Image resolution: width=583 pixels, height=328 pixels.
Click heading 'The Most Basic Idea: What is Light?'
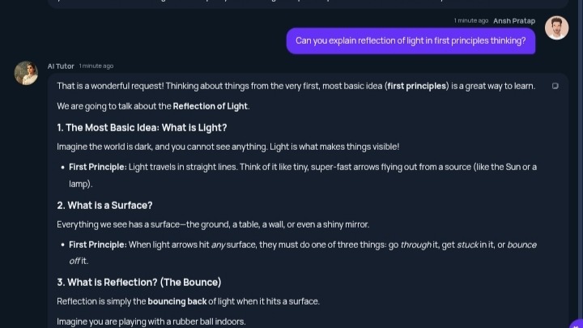coord(142,128)
